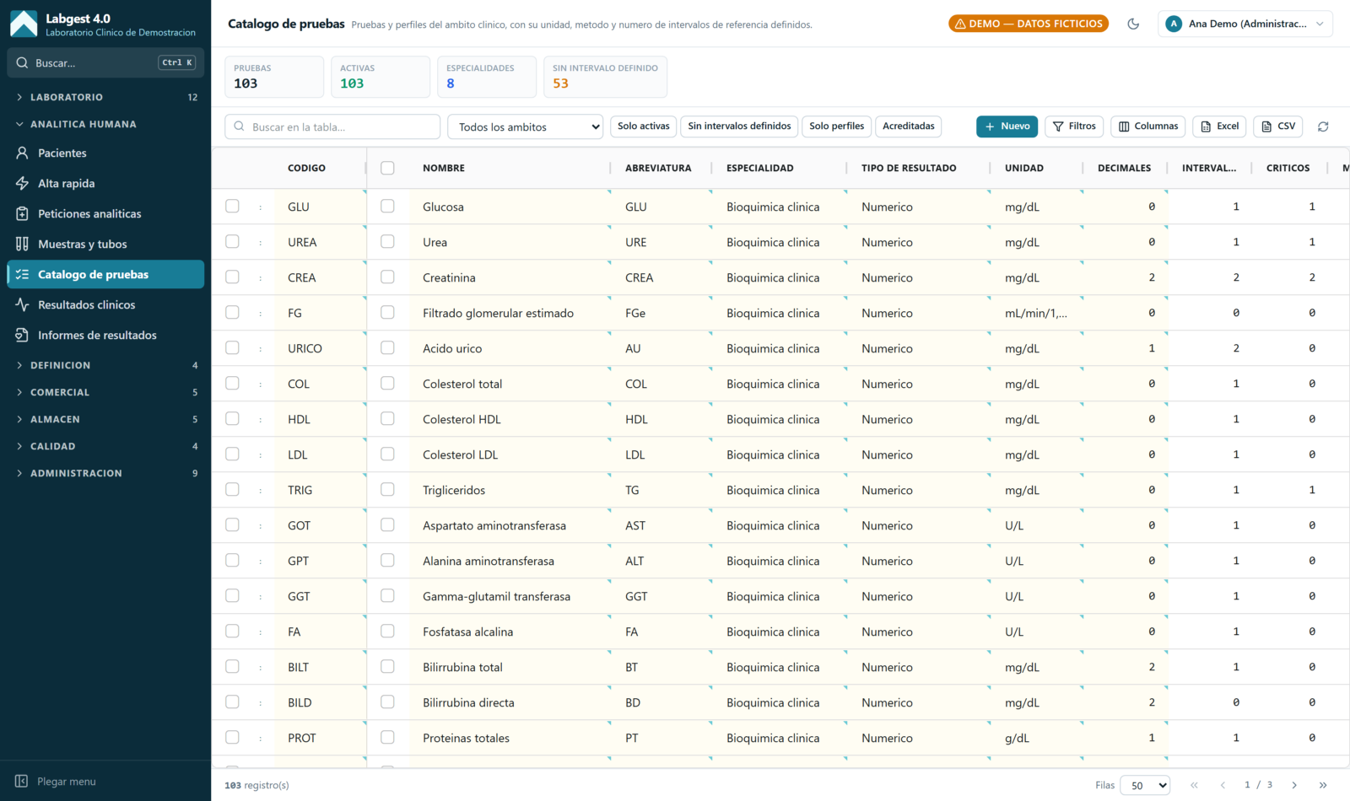Click the Pacientes person icon
Image resolution: width=1350 pixels, height=801 pixels.
[x=22, y=153]
